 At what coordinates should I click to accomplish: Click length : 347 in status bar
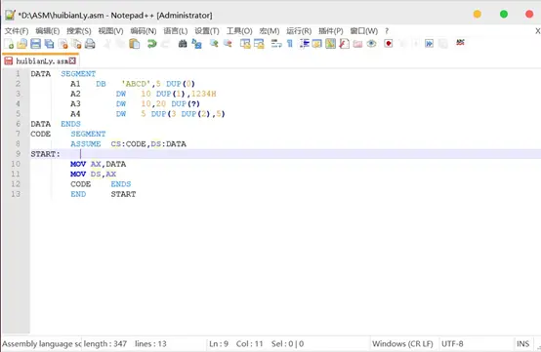click(x=105, y=344)
